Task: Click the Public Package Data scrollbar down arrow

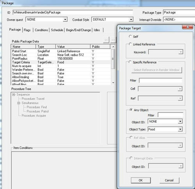Action: point(113,83)
